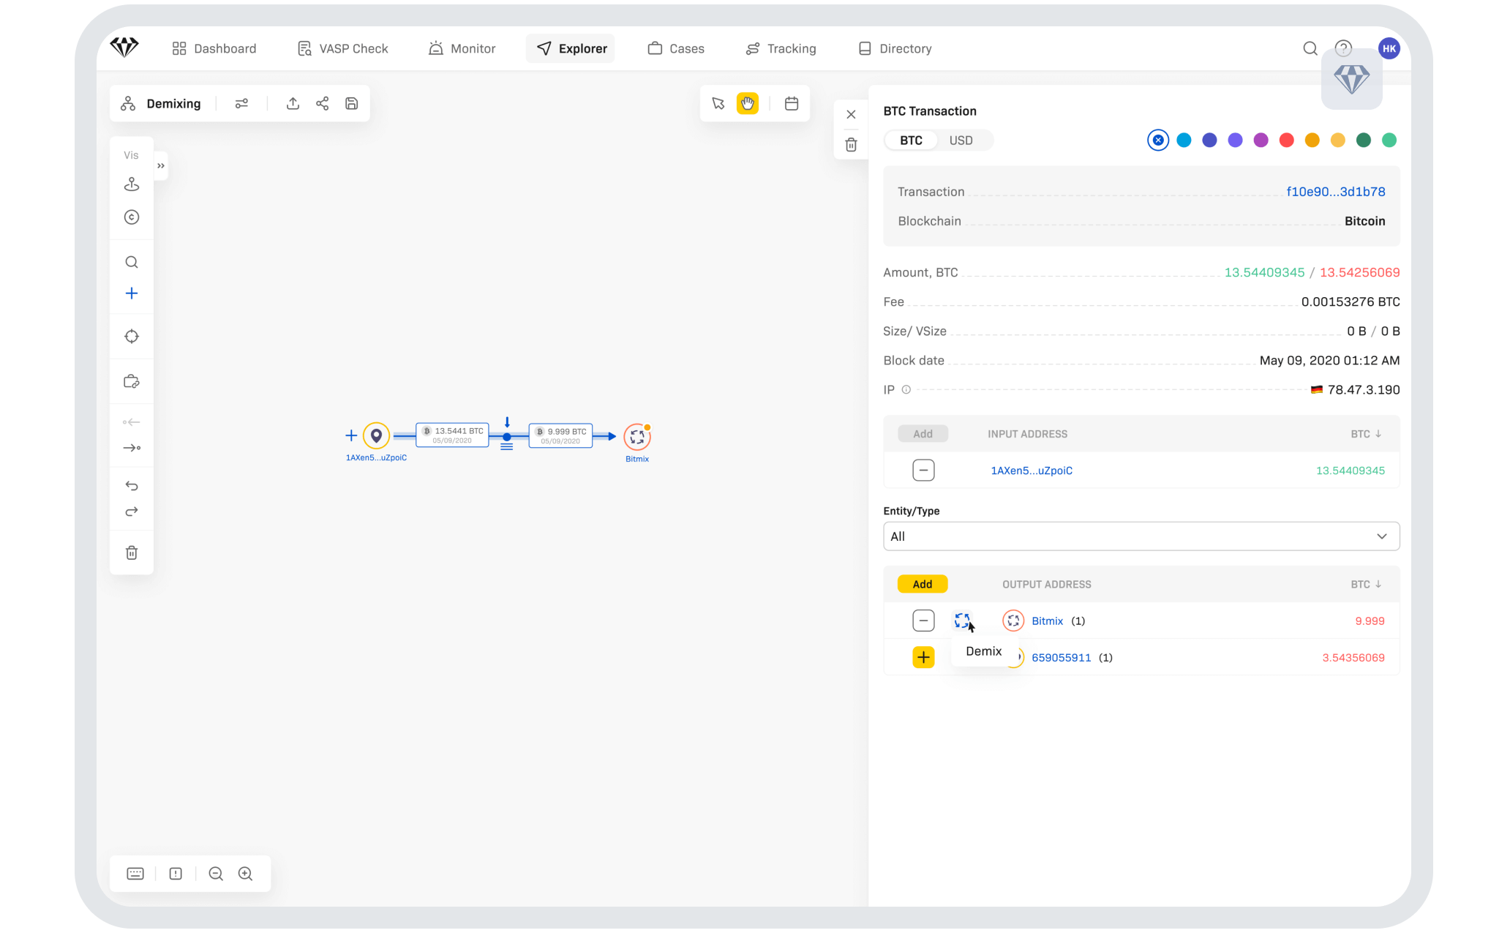Viewport: 1510px width, 933px height.
Task: Select the arrow pointer tool
Action: pyautogui.click(x=718, y=104)
